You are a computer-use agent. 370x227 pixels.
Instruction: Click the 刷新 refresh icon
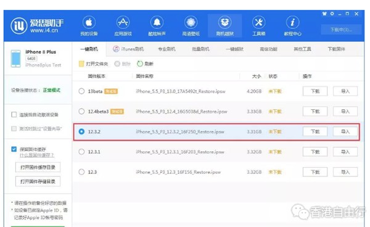[x=140, y=64]
